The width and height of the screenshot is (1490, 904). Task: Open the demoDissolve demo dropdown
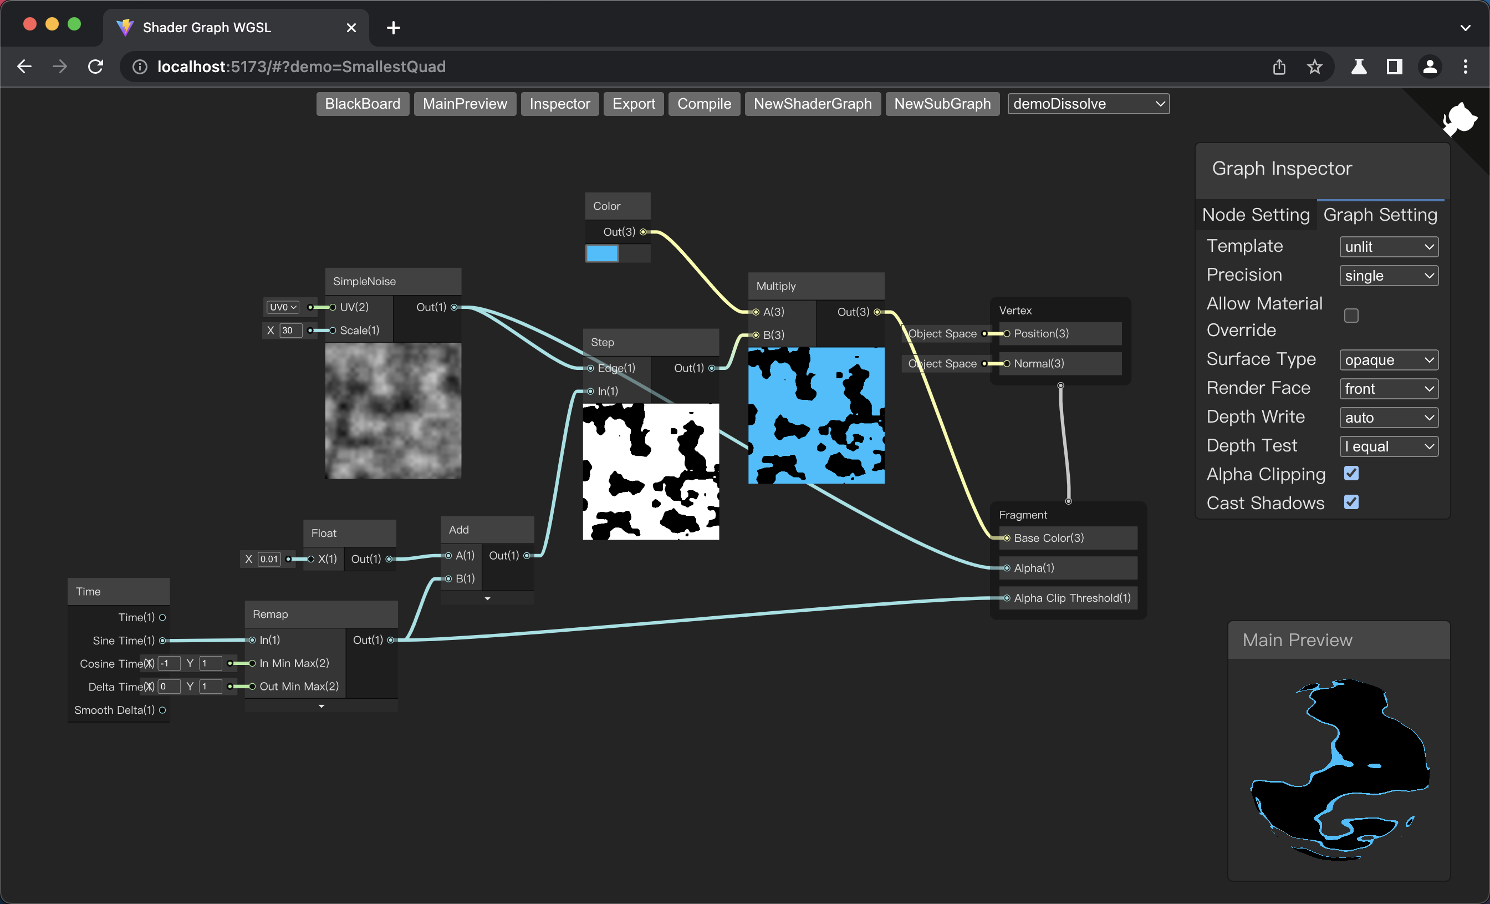[x=1088, y=104]
